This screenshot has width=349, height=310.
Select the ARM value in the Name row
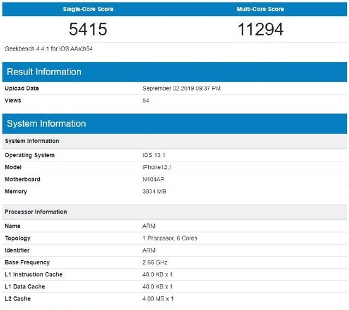click(149, 226)
